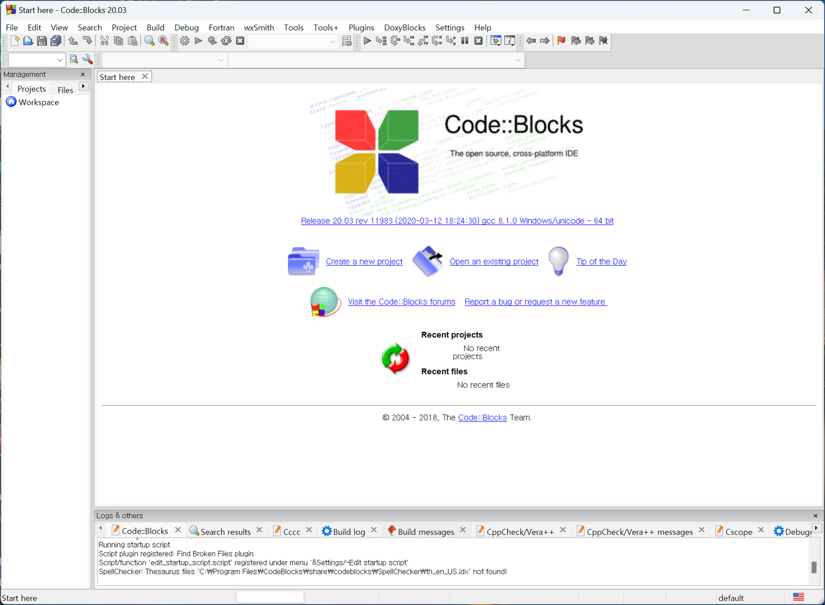
Task: Toggle bookmark with the red flag icon
Action: point(562,41)
